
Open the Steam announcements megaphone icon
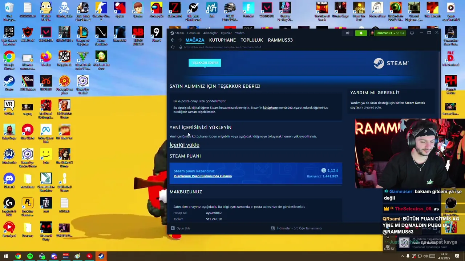pos(347,33)
